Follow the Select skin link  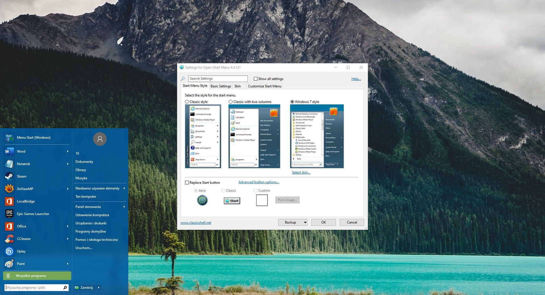coord(301,172)
